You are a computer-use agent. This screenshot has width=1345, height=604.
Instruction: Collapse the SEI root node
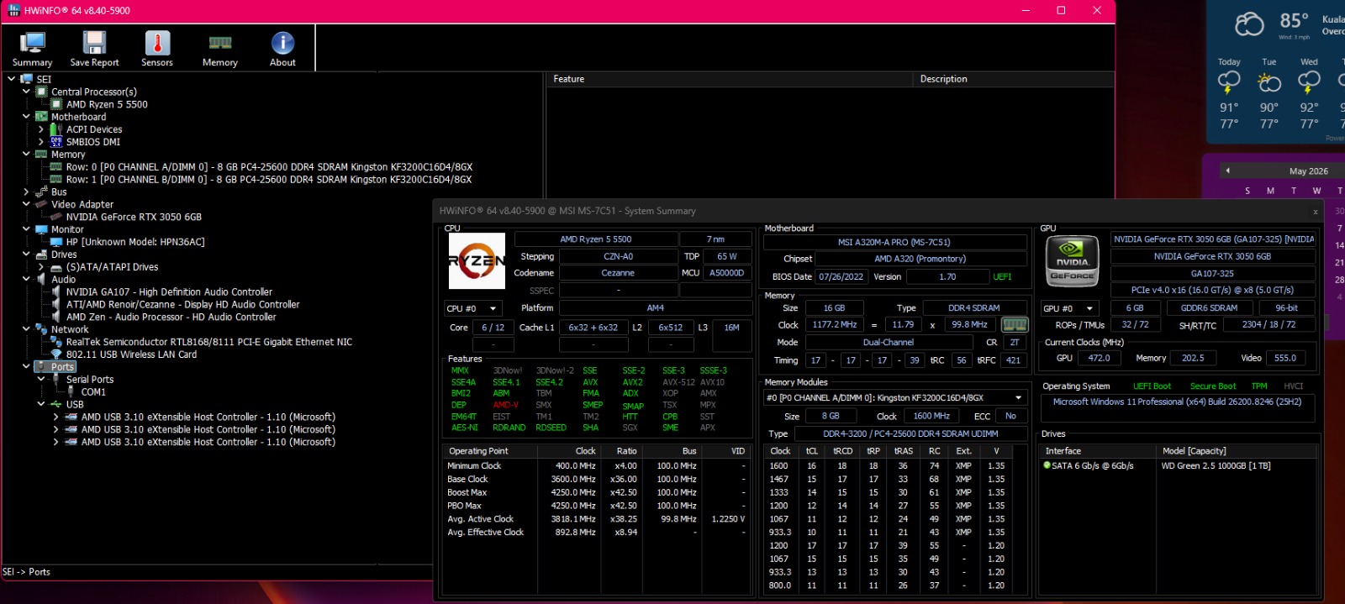[11, 79]
